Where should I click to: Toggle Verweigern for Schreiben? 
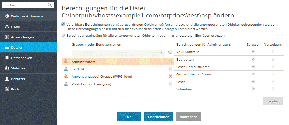273,89
